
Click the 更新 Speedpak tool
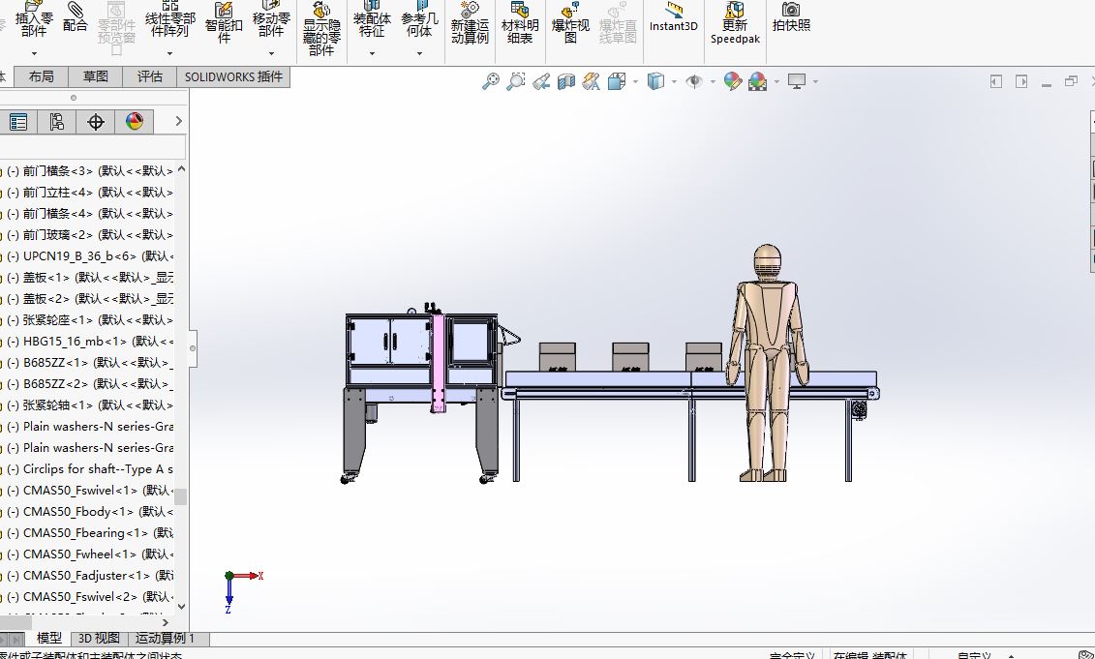click(x=735, y=23)
